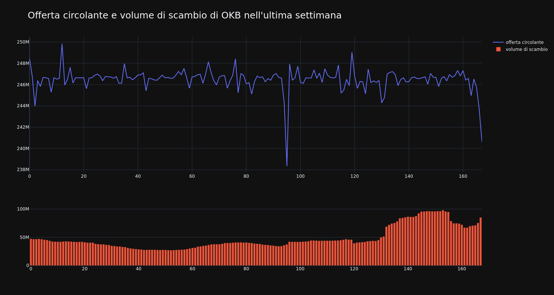Click the 240M y-axis label
Viewport: 554px width, 295px height.
pos(23,149)
